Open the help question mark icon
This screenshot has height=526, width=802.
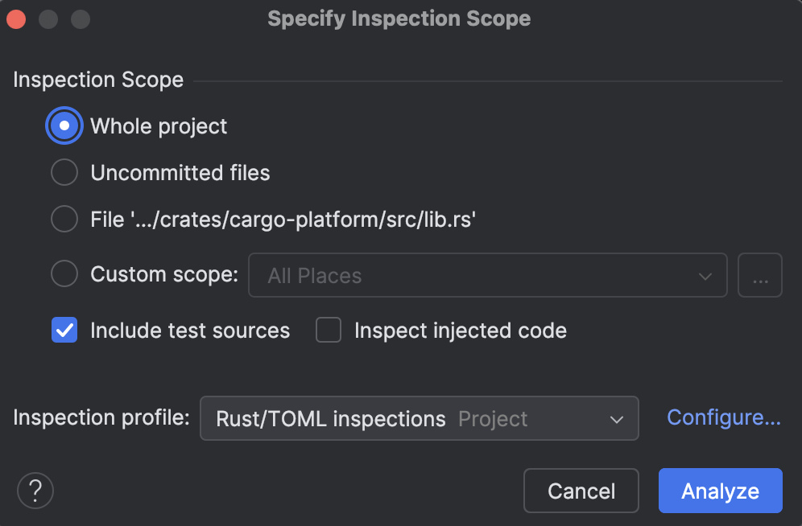(35, 491)
